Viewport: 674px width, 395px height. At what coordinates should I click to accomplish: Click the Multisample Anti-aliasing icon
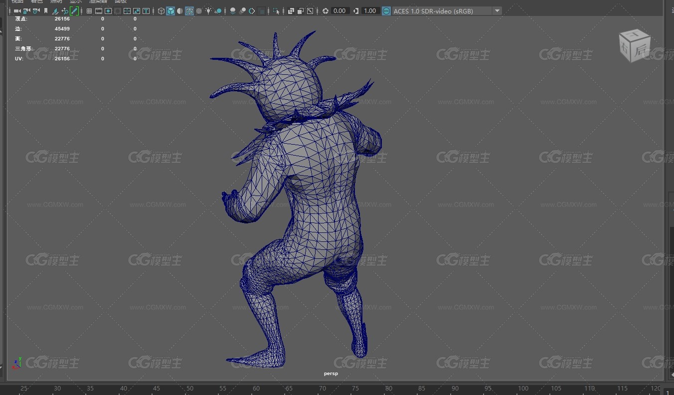252,11
